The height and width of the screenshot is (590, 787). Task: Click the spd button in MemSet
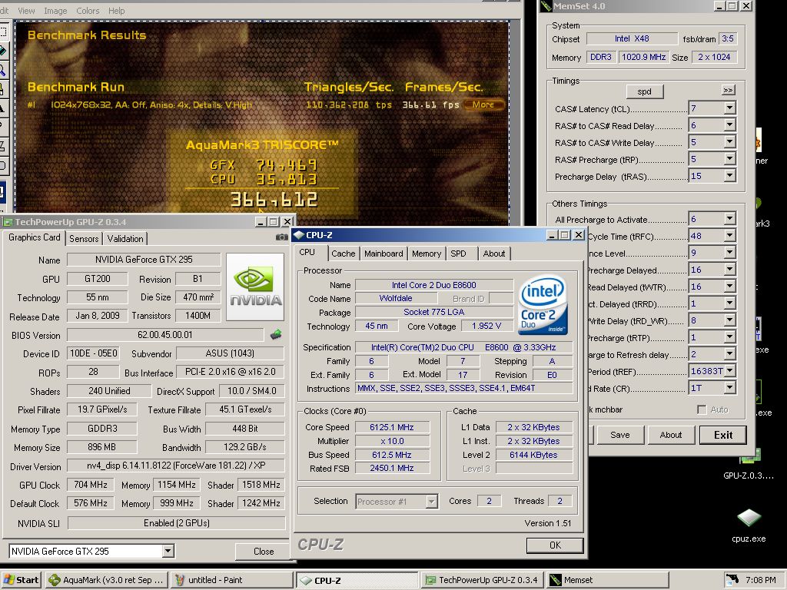point(645,91)
